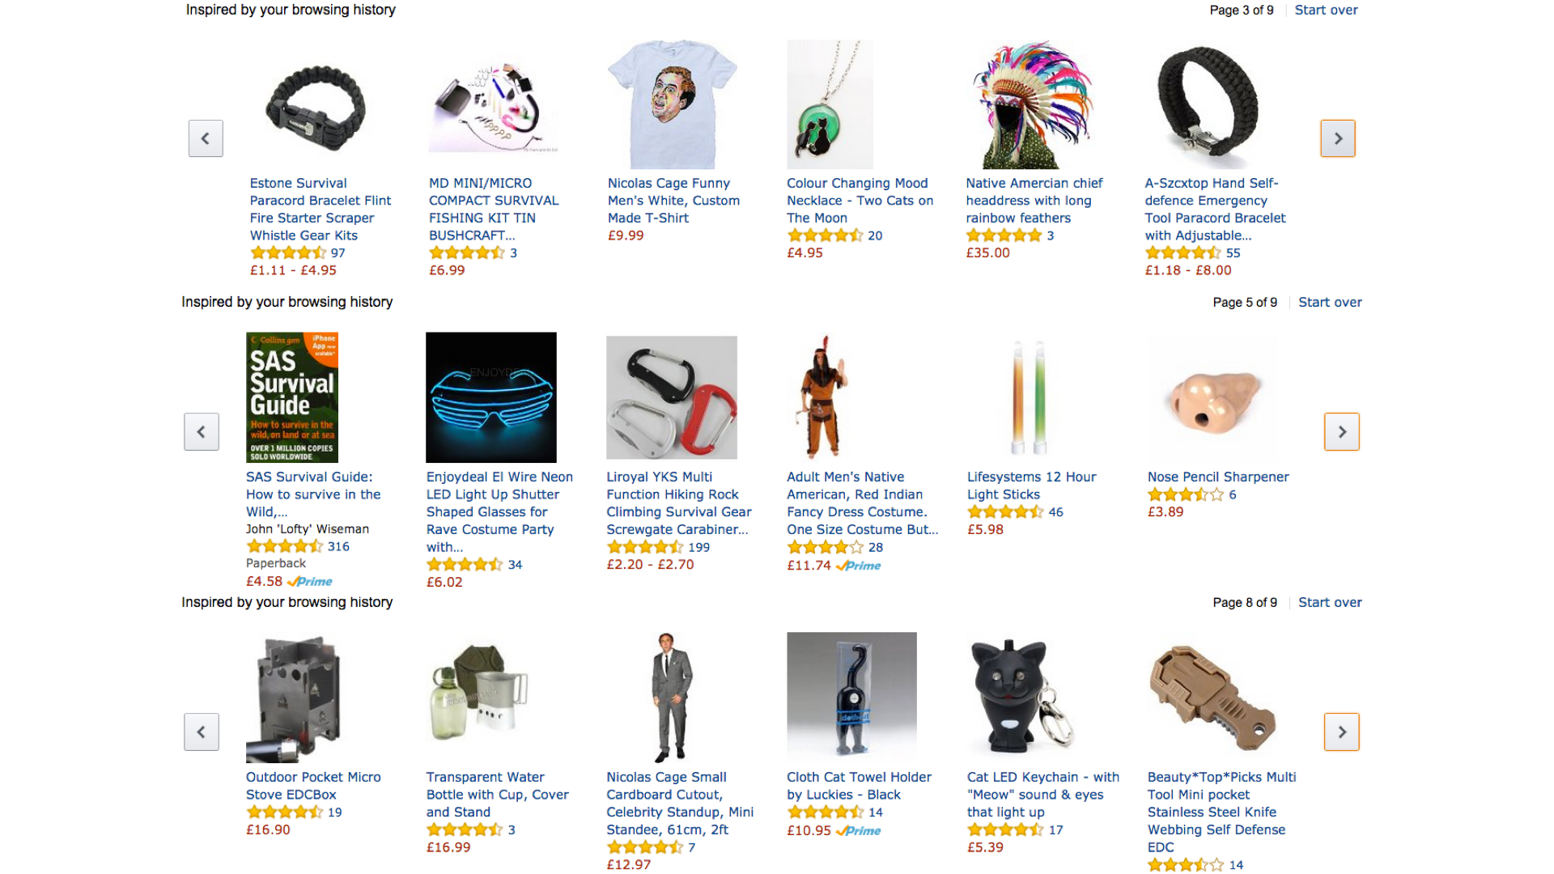Open the Colour Changing Mood Necklace title

(860, 201)
